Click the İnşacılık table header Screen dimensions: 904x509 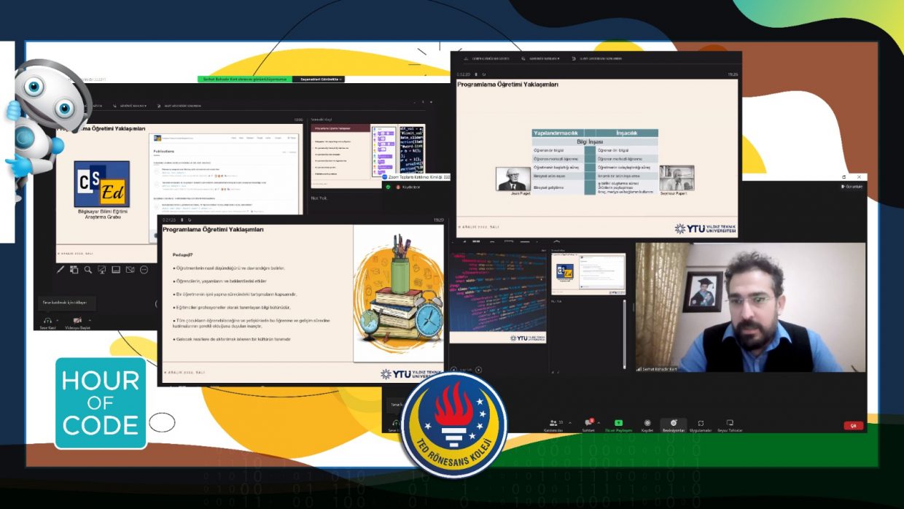point(627,133)
